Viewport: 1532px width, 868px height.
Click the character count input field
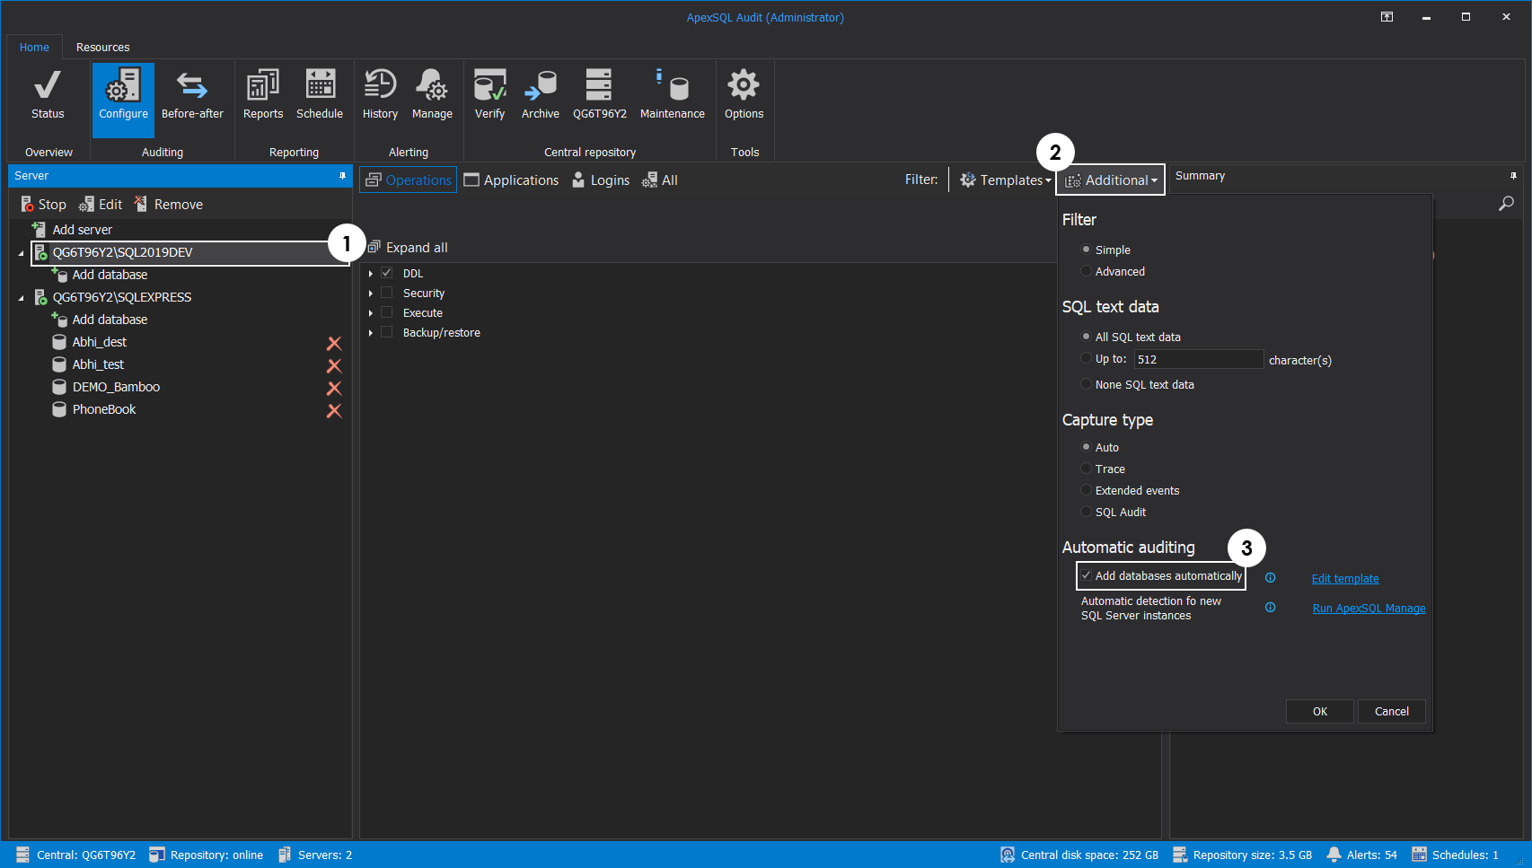click(x=1198, y=359)
